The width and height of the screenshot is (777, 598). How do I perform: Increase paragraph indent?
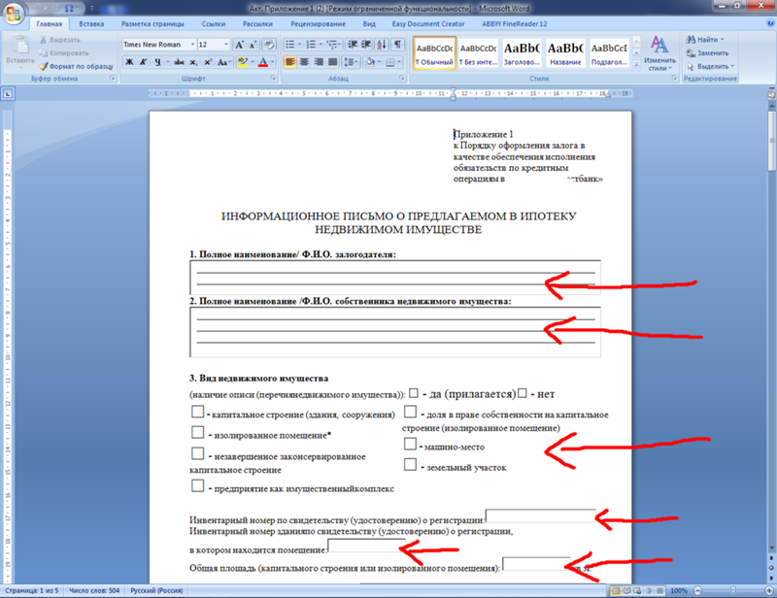click(366, 45)
